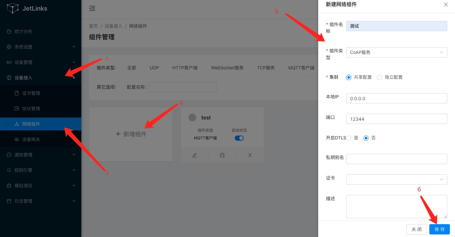
Task: Click the 统计分析 sidebar icon
Action: click(9, 31)
